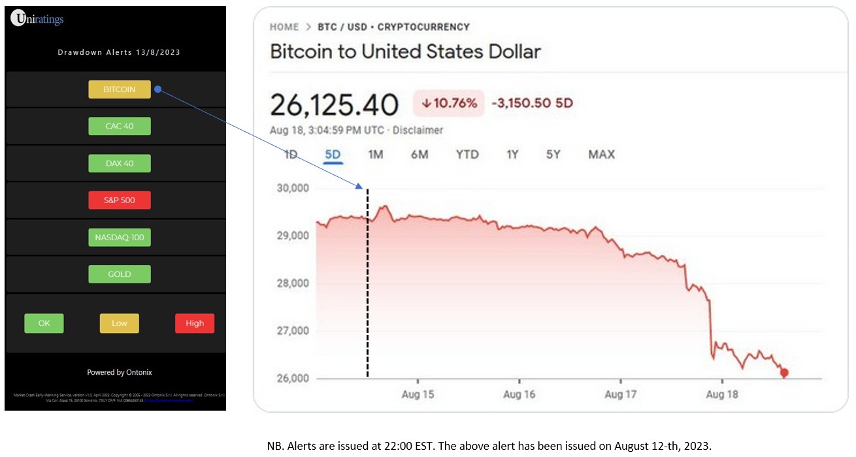The width and height of the screenshot is (856, 457).
Task: Click the yellow Low legend swatch
Action: [x=119, y=323]
